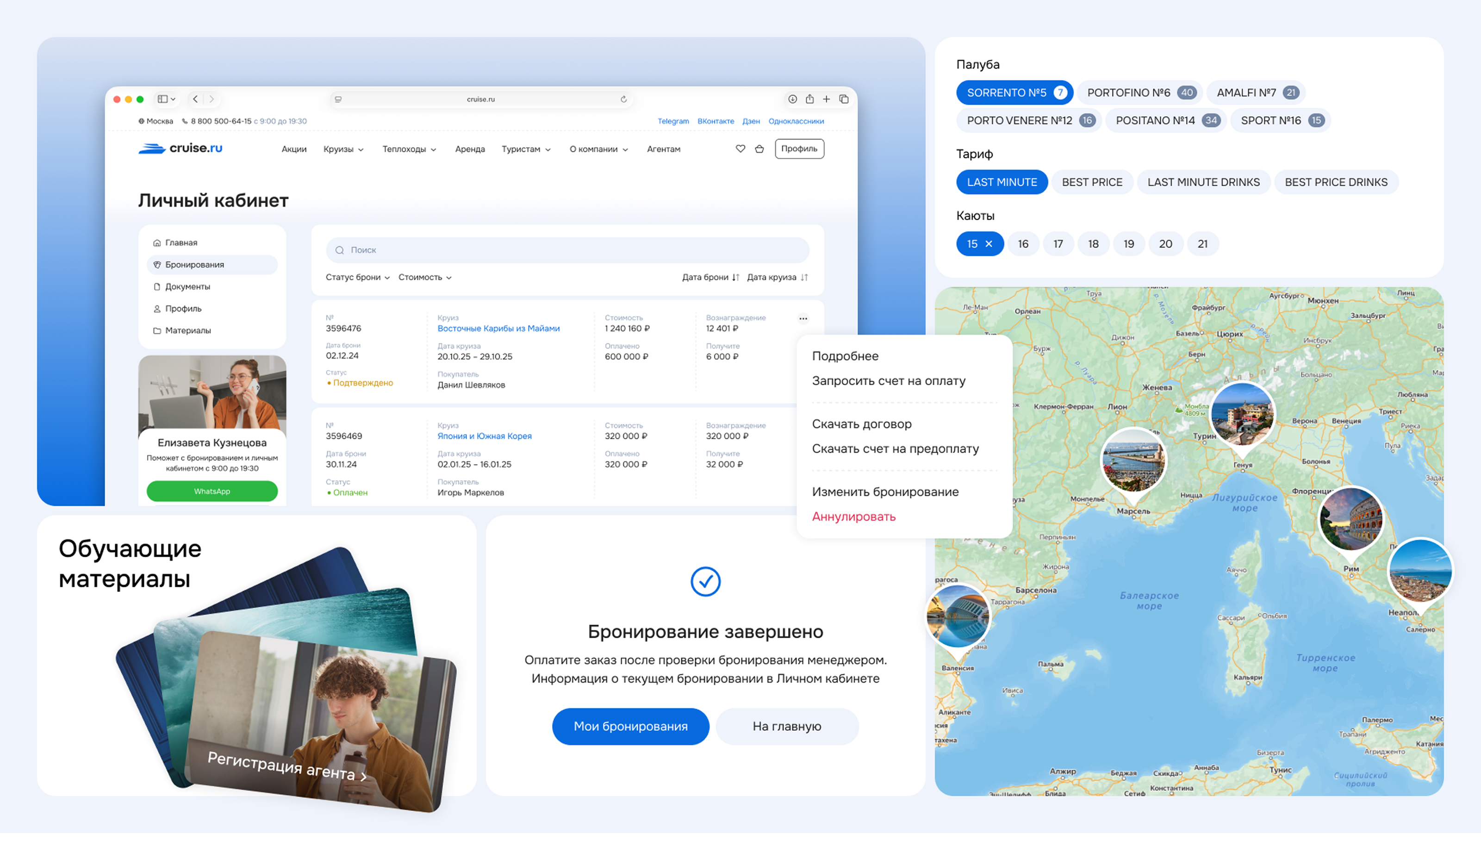Screen dimensions: 1481x859
Task: Click the Мои бронирования button
Action: pyautogui.click(x=631, y=726)
